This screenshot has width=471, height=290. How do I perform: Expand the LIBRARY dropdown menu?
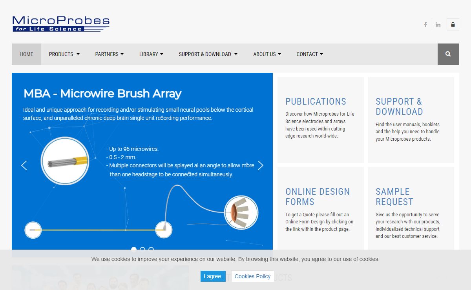pos(151,54)
